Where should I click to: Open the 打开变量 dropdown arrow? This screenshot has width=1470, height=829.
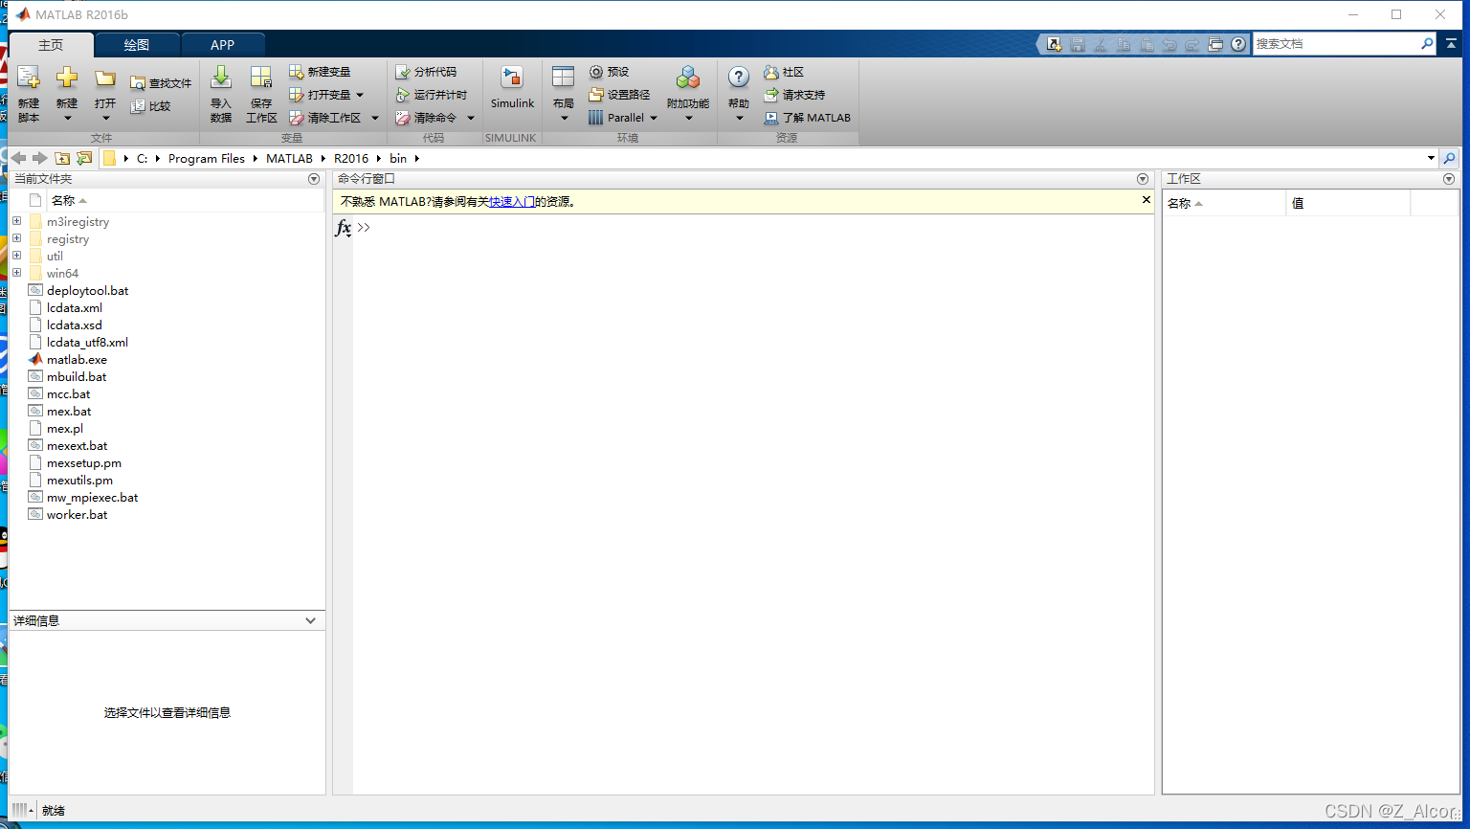(x=360, y=95)
